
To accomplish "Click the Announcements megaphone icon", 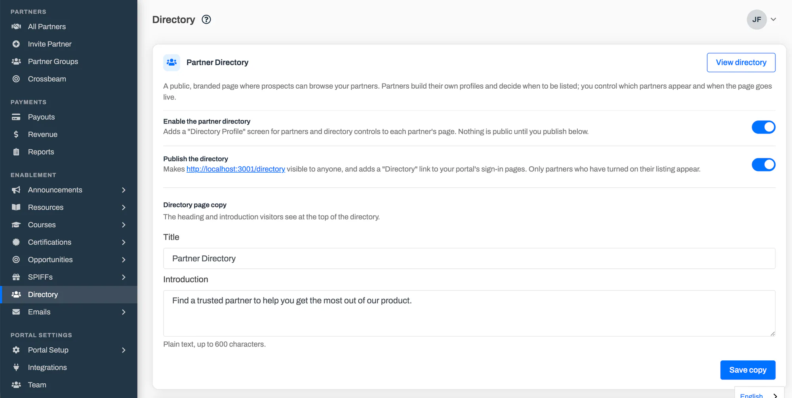I will coord(16,190).
